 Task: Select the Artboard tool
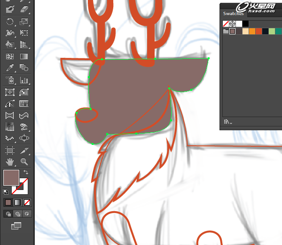click(10, 150)
